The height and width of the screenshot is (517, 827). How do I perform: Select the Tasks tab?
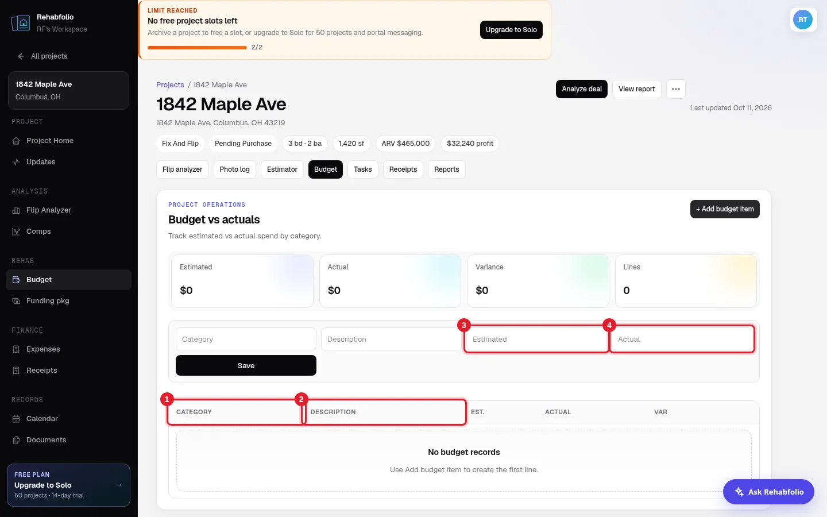click(x=363, y=169)
